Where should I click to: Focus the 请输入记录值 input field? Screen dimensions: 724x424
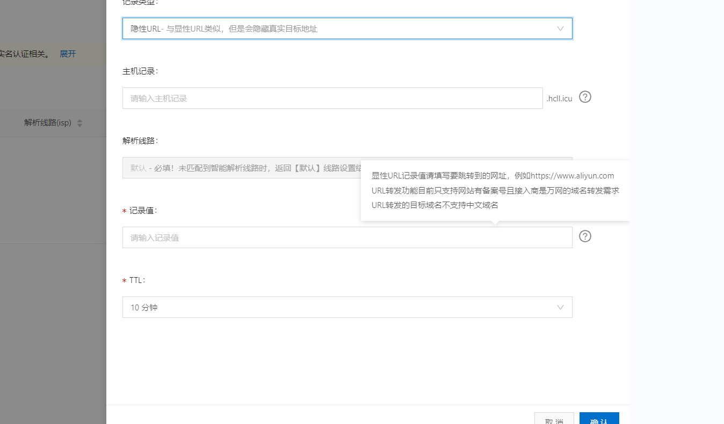point(347,237)
